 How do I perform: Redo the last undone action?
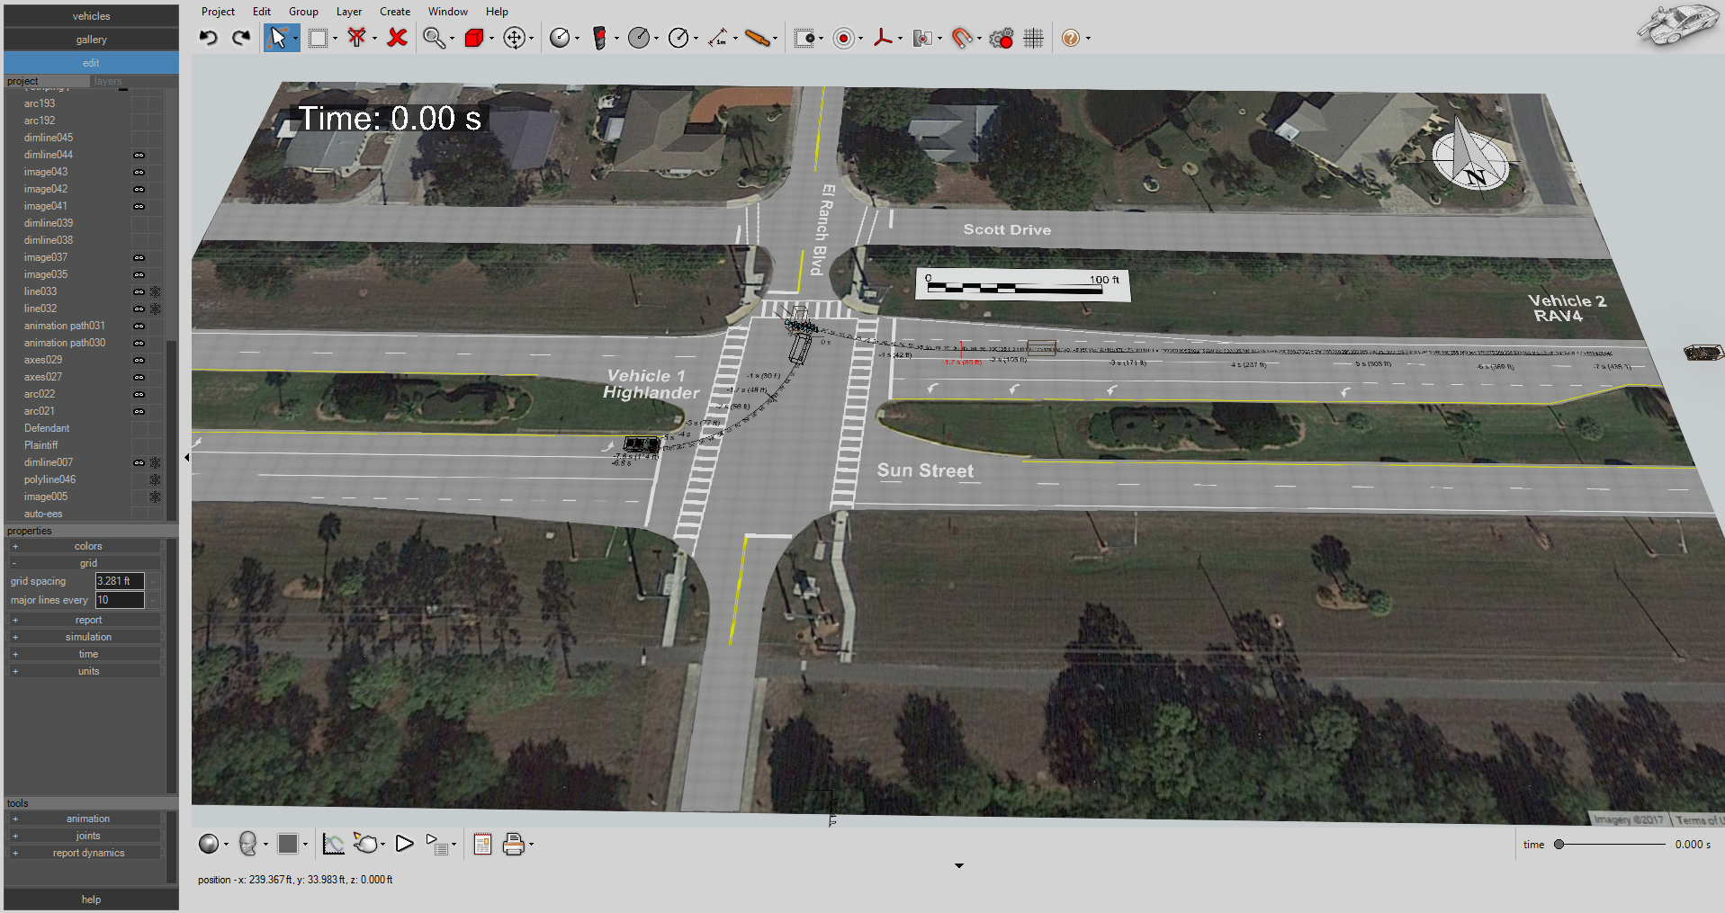[x=240, y=38]
